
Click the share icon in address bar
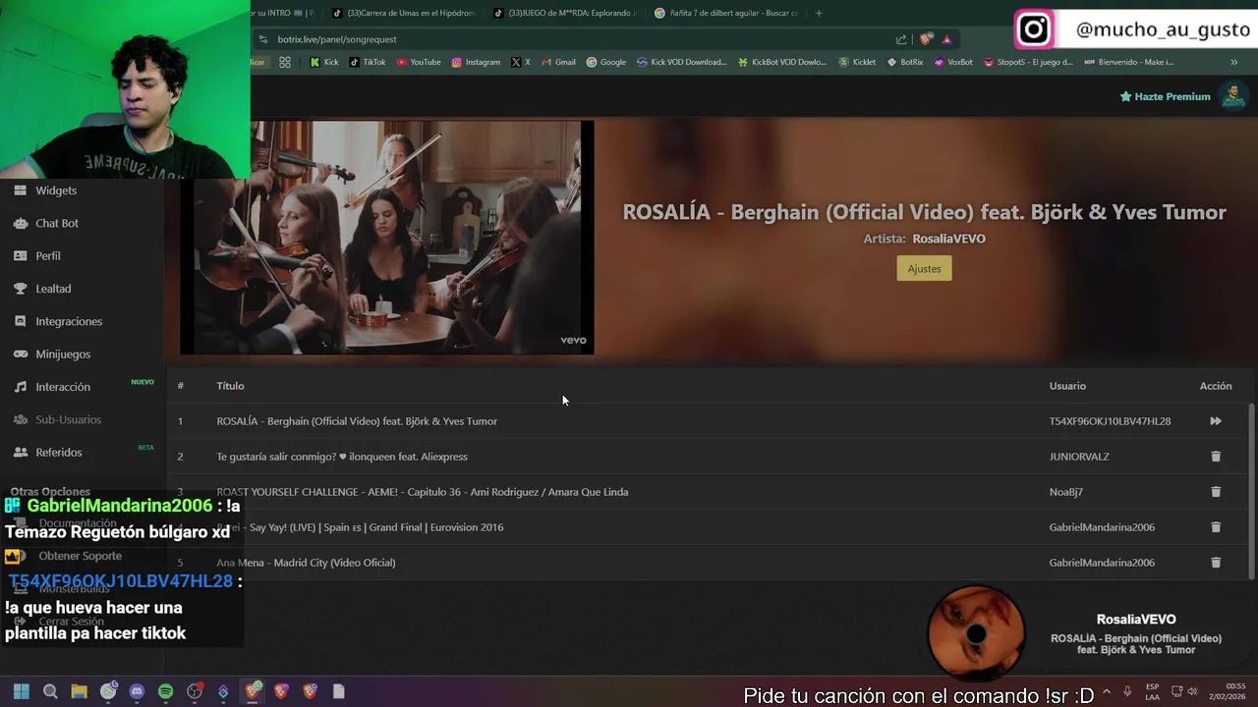(901, 39)
